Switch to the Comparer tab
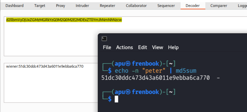Viewport: 247px width, 112px height. tap(219, 6)
